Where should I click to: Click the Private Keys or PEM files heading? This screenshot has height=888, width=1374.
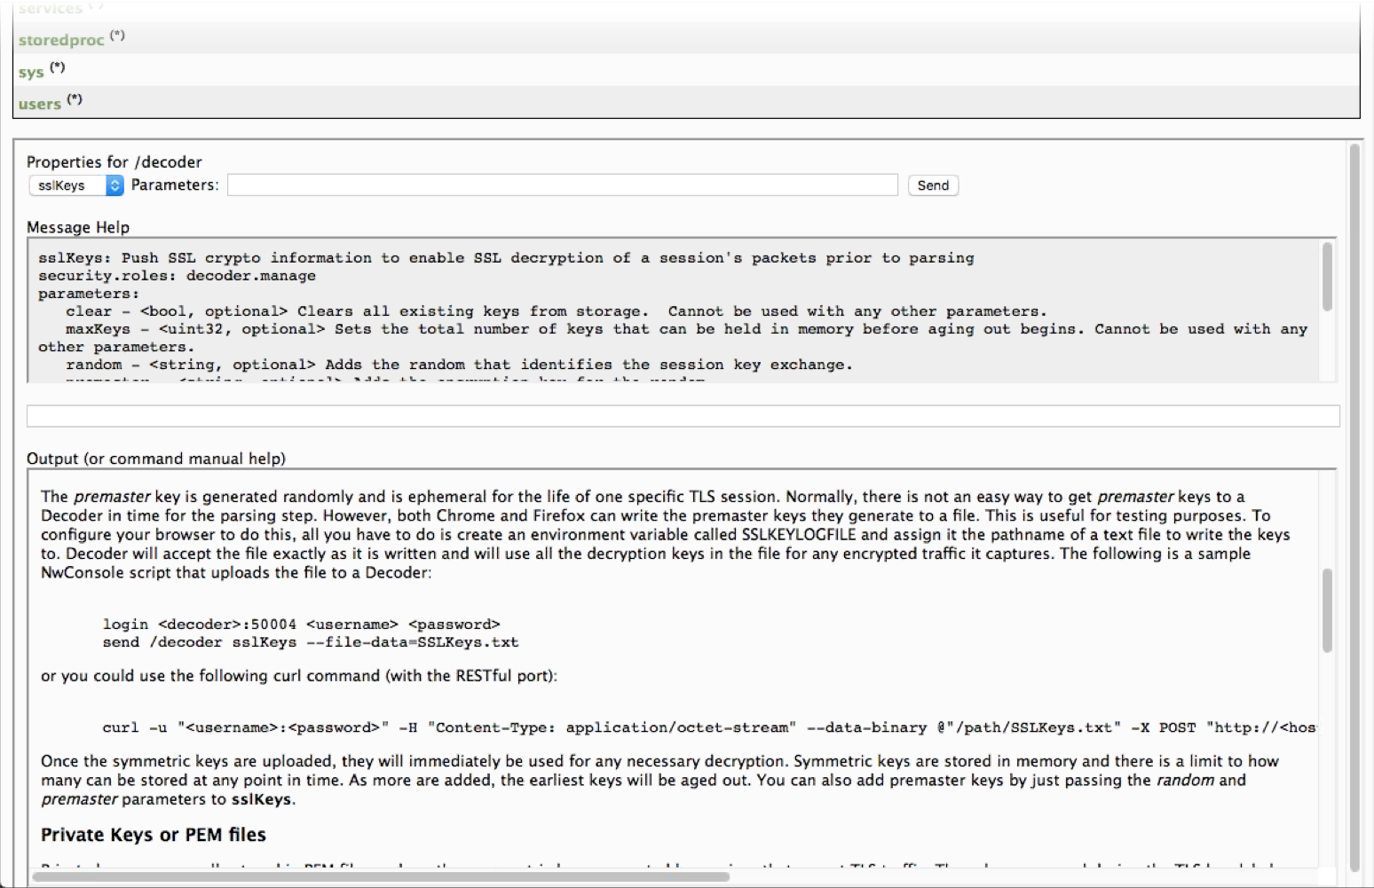(154, 835)
